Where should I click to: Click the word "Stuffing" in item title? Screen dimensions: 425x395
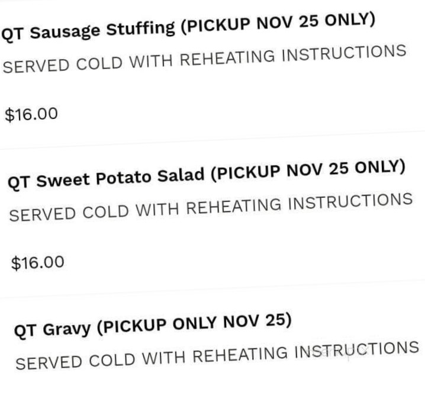click(141, 29)
